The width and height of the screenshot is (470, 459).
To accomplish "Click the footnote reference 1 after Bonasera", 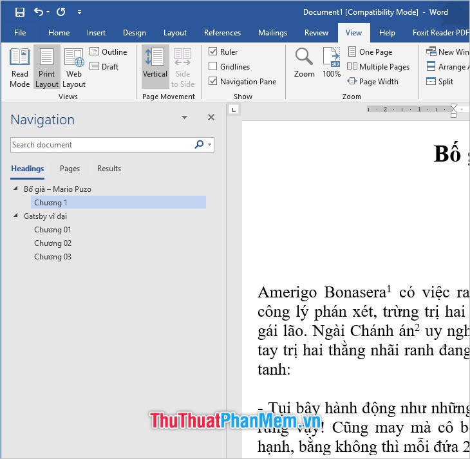I will 389,288.
